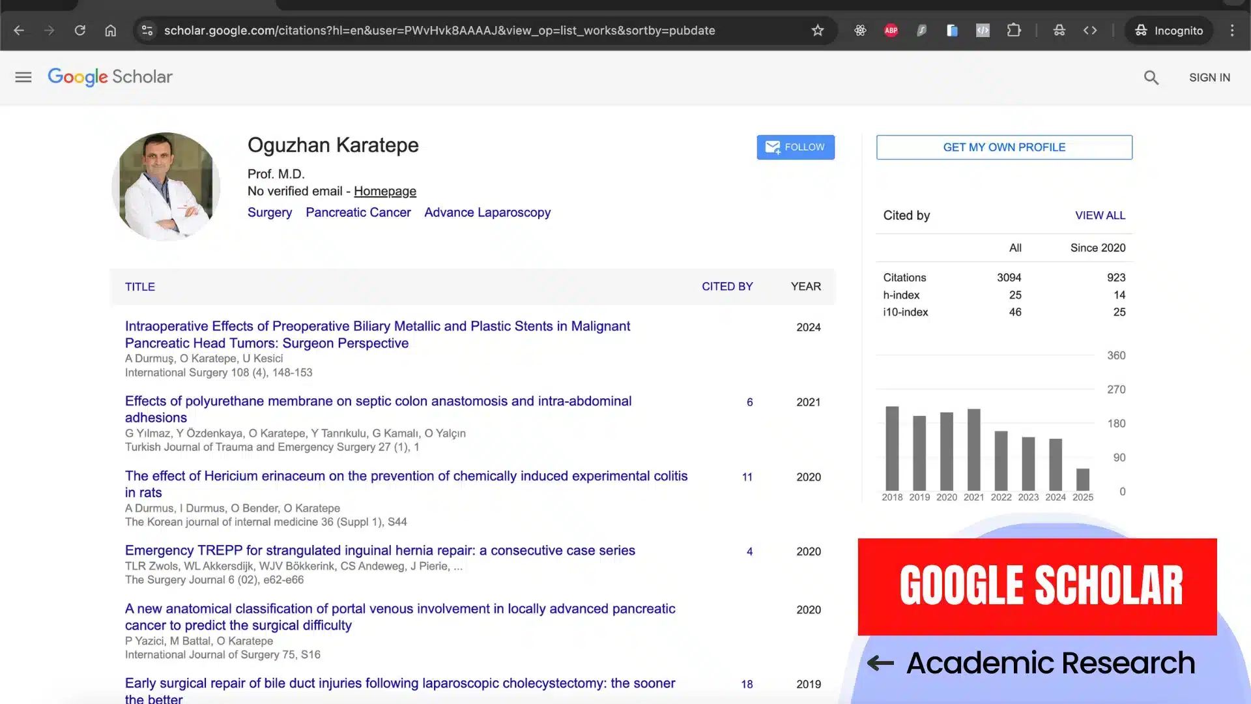This screenshot has height=704, width=1251.
Task: Click the profile photo of Oguzhan Karatepe
Action: (165, 186)
